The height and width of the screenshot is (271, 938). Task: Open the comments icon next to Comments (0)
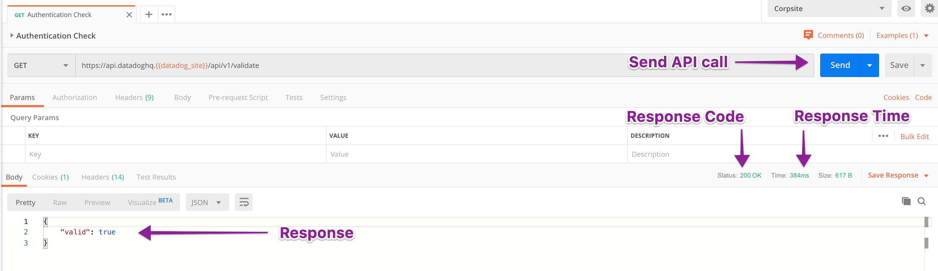coord(808,35)
